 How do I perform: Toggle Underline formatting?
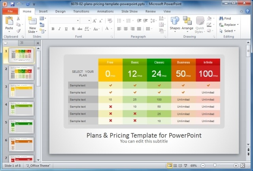(x=66, y=29)
